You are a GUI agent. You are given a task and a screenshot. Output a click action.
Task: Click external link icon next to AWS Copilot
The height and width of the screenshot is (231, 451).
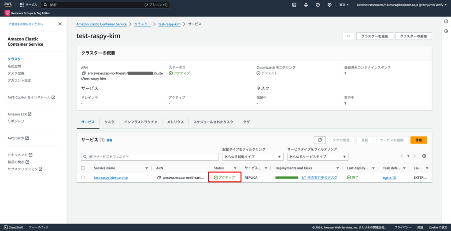tap(53, 97)
